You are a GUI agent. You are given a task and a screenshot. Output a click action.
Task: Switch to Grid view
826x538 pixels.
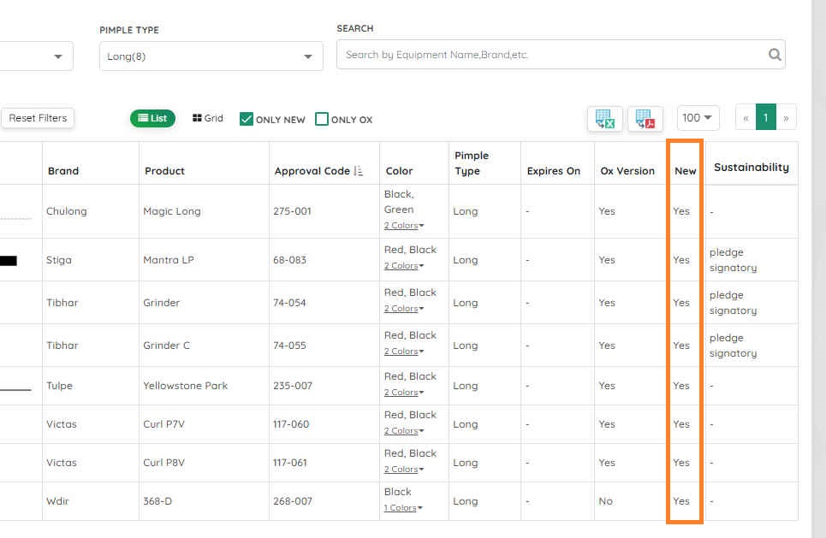(207, 118)
